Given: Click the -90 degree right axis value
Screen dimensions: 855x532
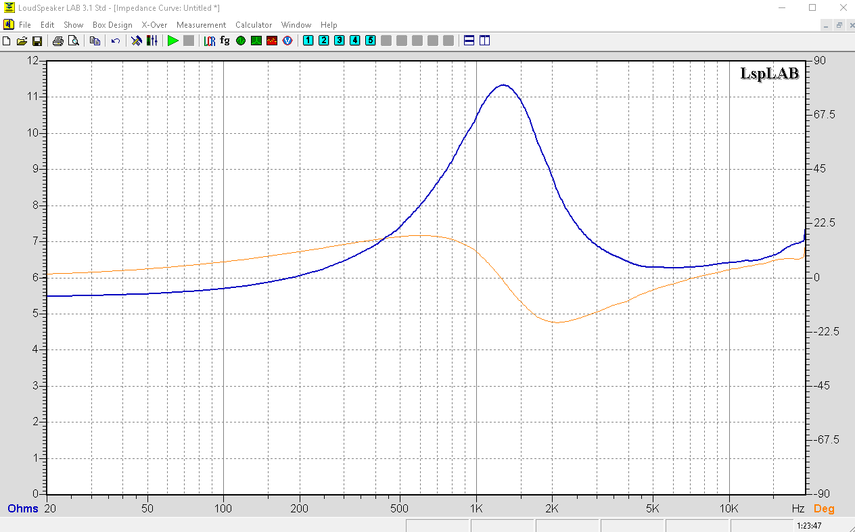Looking at the screenshot, I should tap(821, 493).
